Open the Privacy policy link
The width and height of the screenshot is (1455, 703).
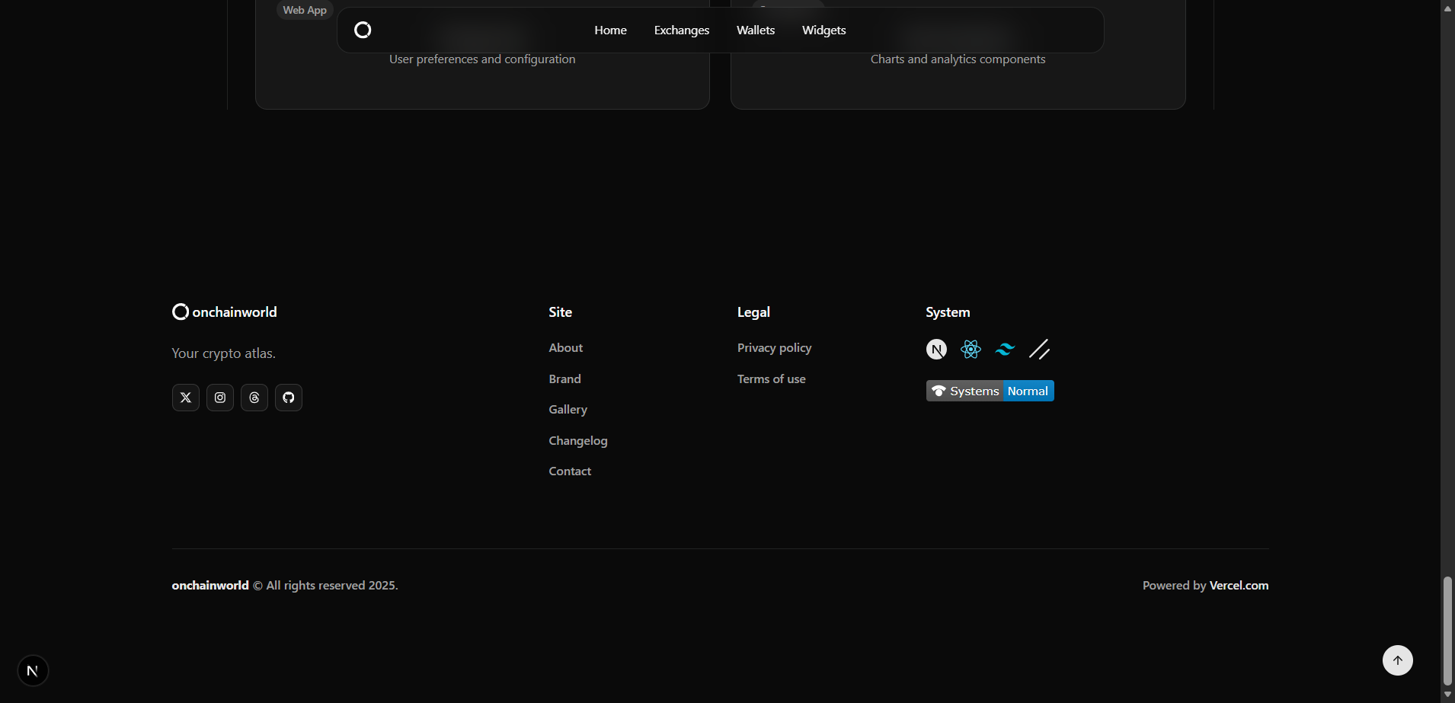[774, 348]
